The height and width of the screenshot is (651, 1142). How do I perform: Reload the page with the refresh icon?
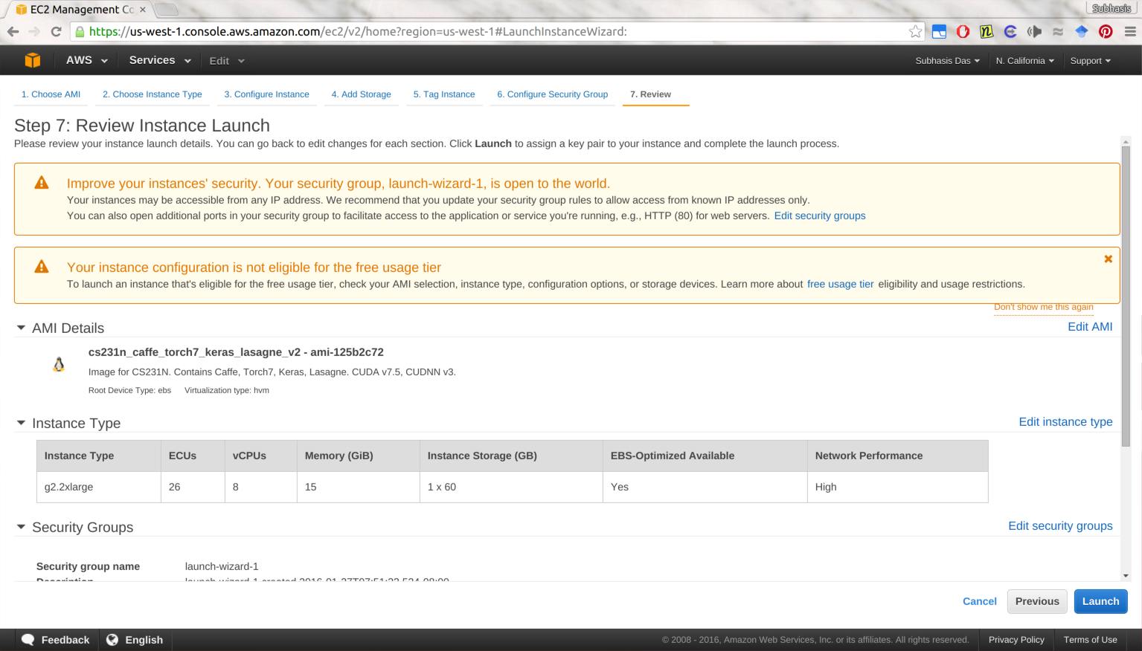[56, 31]
